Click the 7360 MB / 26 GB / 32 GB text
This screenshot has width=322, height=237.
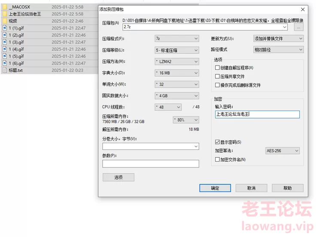[x=123, y=122]
